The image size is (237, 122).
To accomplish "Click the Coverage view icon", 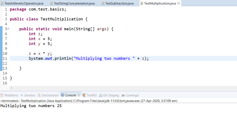I will pyautogui.click(x=123, y=95).
